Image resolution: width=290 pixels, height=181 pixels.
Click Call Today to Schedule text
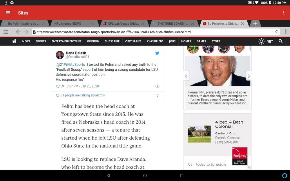click(x=207, y=164)
